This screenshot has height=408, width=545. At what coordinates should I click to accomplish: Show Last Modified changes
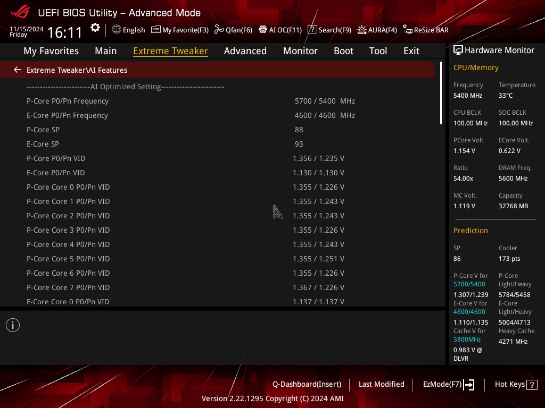(x=381, y=384)
